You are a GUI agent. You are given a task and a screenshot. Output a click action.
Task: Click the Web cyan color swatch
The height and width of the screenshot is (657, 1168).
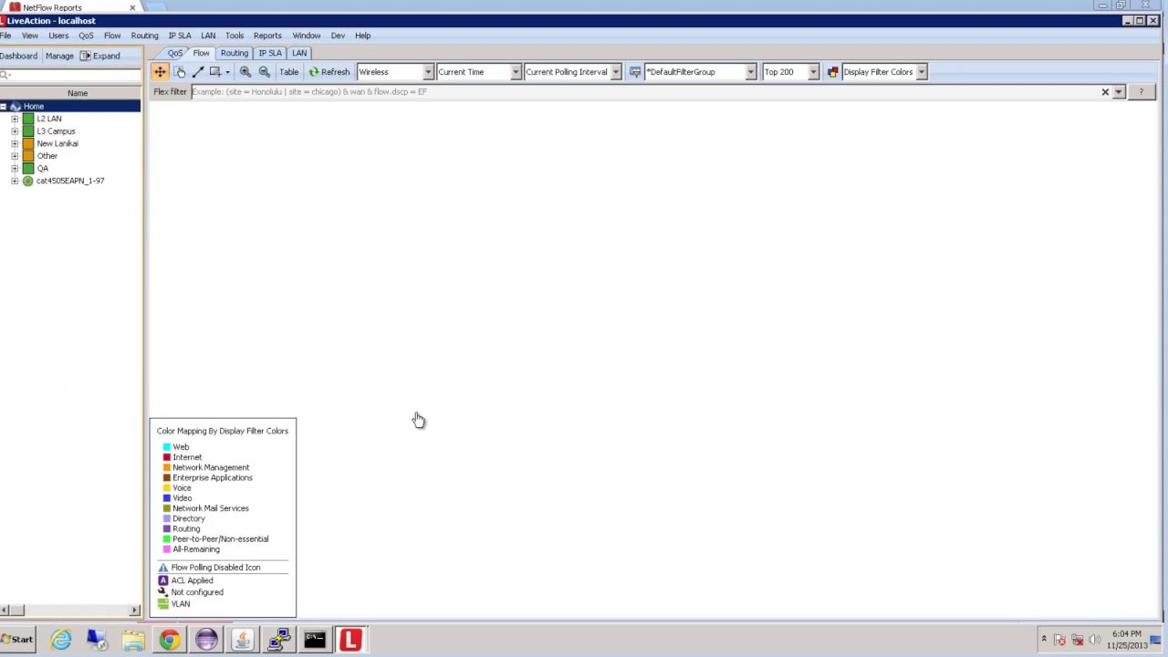click(167, 447)
